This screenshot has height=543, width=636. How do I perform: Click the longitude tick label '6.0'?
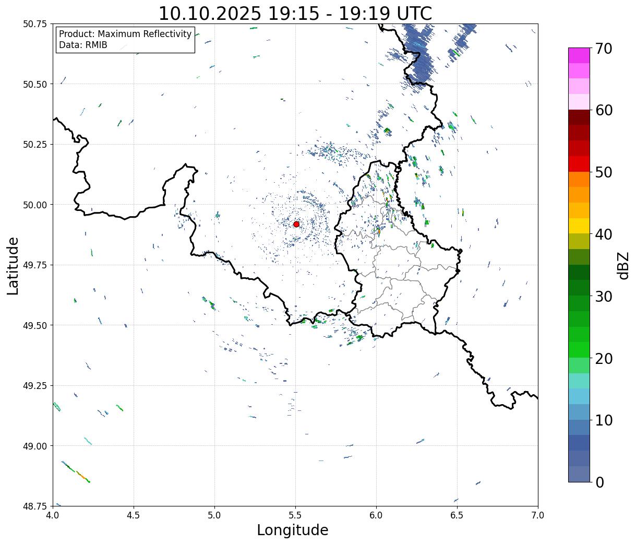coord(376,515)
